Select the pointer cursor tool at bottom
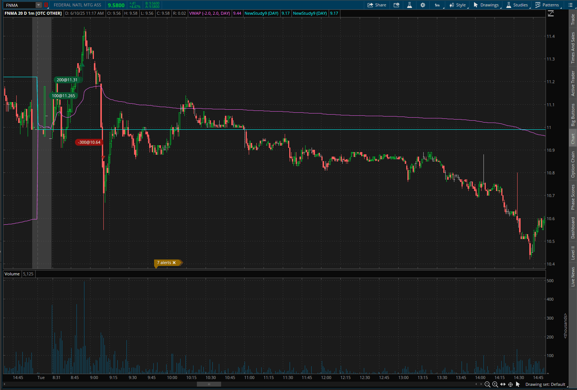The image size is (577, 390). tap(518, 384)
